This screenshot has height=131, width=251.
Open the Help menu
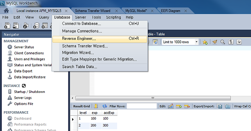coord(129,17)
